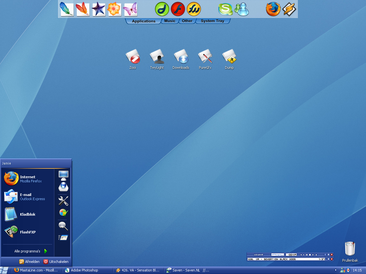The image size is (366, 274).
Task: Switch to Music dock tab
Action: [x=170, y=21]
